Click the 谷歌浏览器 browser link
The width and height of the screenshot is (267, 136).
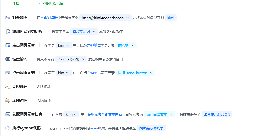[49, 18]
